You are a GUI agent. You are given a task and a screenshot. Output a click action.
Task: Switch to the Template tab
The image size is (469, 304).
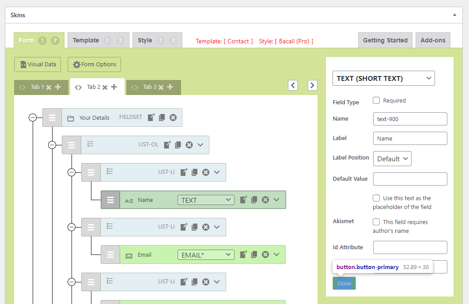[86, 40]
